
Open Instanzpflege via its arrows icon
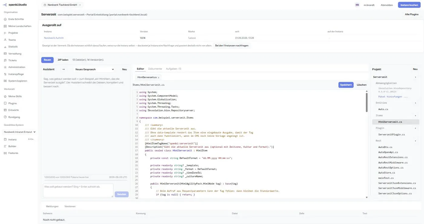pyautogui.click(x=5, y=74)
